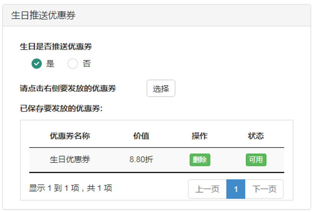The height and width of the screenshot is (212, 314).
Task: Click the 已保存要发放的优惠券 label
Action: pyautogui.click(x=61, y=108)
